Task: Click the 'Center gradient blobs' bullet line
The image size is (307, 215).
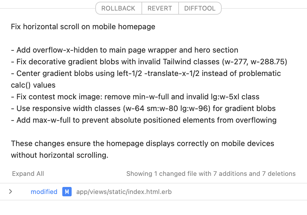Action: [146, 74]
